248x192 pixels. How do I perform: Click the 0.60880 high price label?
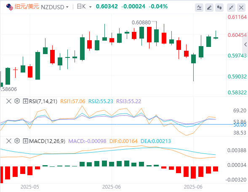141,23
